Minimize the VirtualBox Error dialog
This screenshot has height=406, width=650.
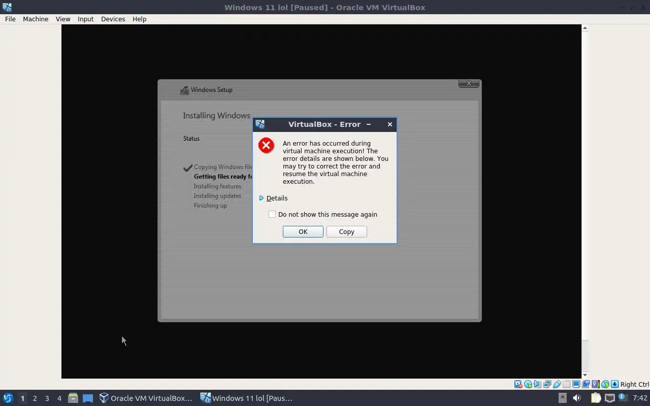pyautogui.click(x=369, y=124)
